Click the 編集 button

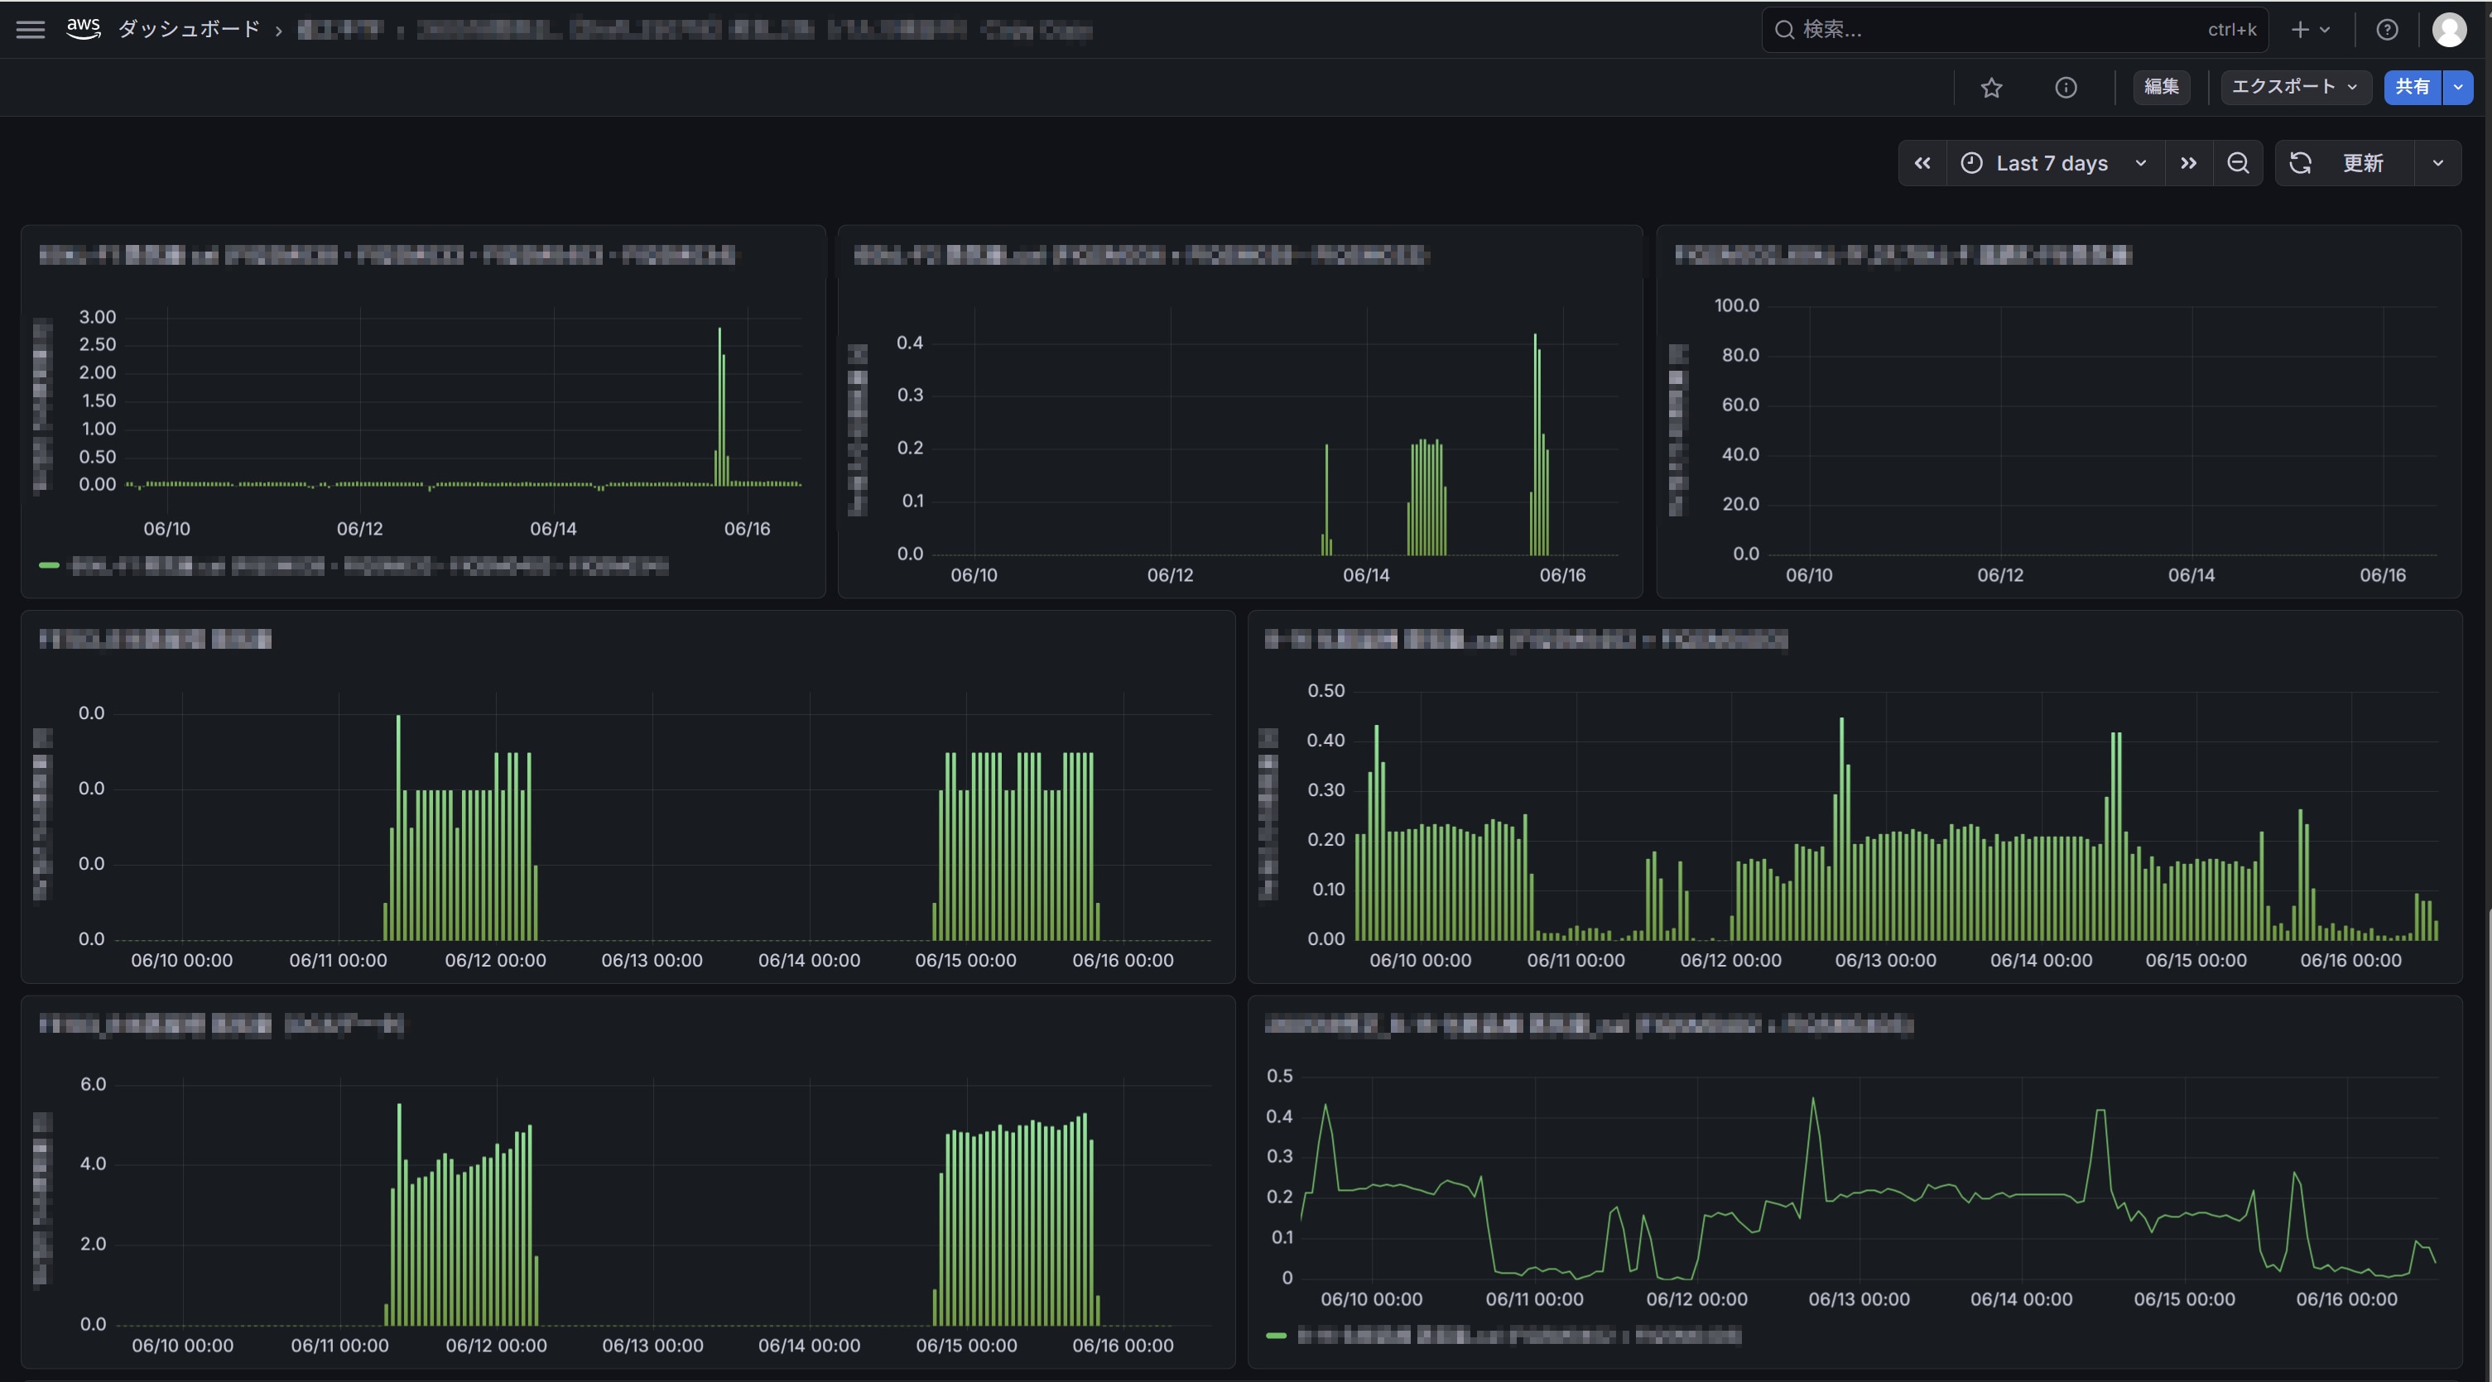(2161, 87)
